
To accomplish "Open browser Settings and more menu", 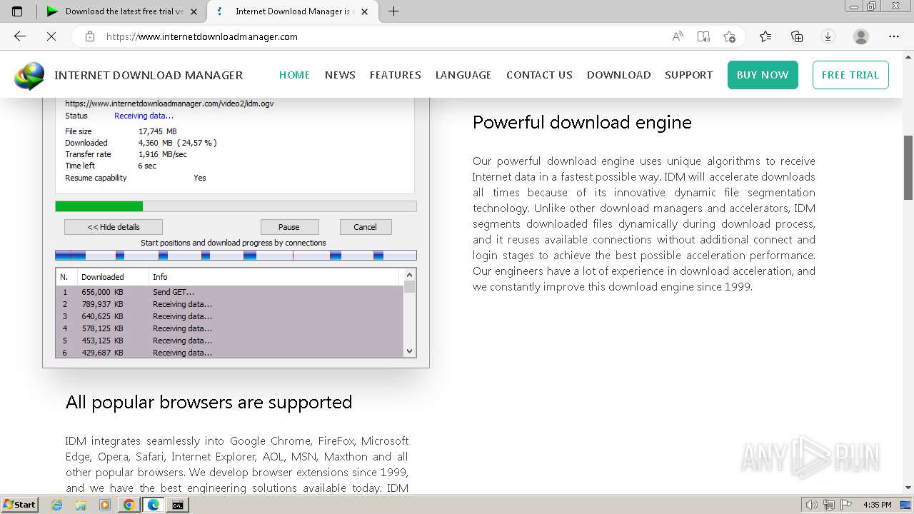I will [894, 36].
